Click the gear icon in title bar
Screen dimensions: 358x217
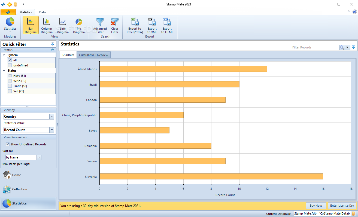tap(10, 4)
